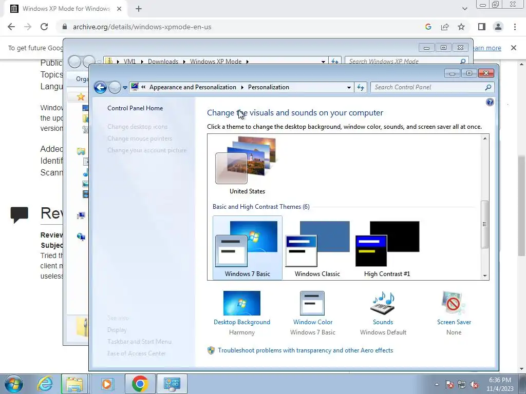Viewport: 526px width, 394px height.
Task: Open Screen Saver settings icon
Action: (454, 303)
